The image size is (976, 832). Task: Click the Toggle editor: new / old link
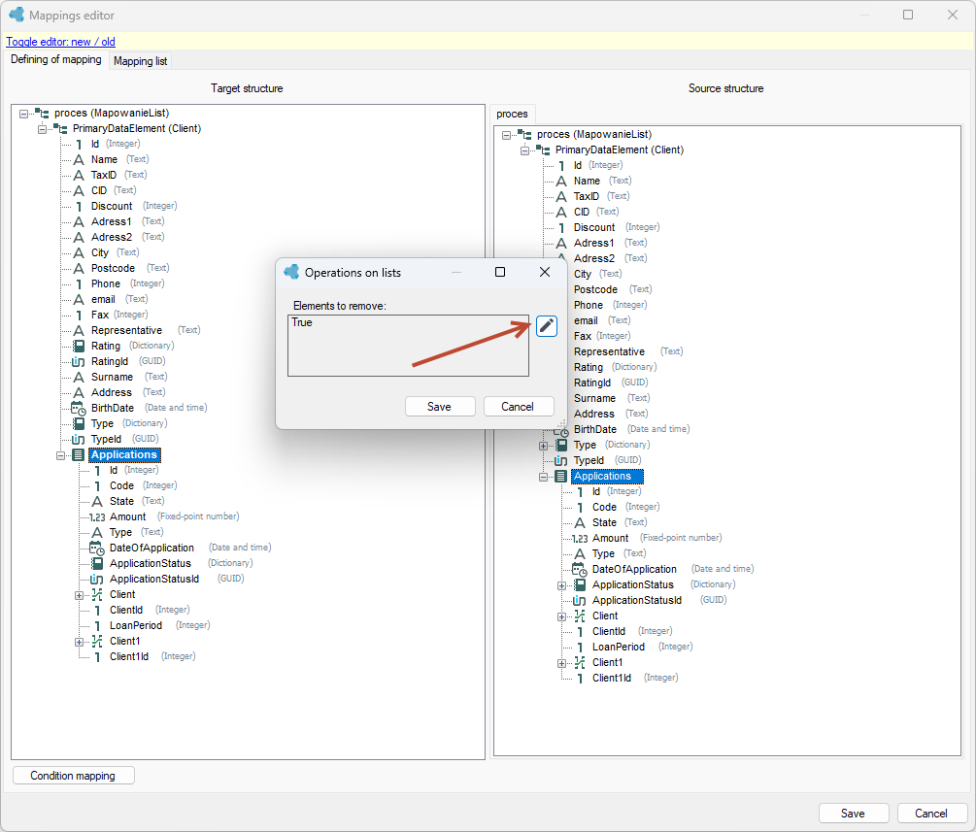coord(60,42)
